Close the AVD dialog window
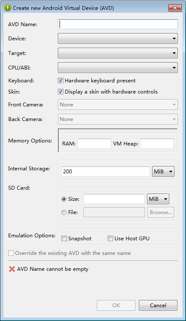186x321 pixels. click(175, 8)
